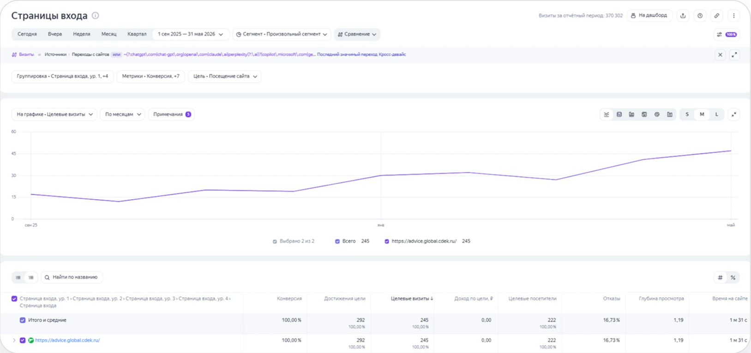Click the На дашборд button

click(x=649, y=16)
